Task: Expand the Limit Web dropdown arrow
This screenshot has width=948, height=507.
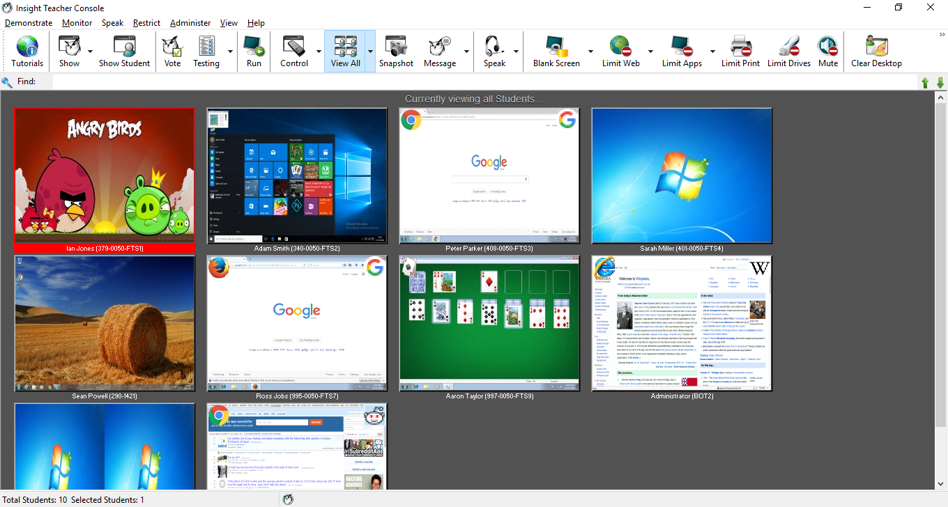Action: pyautogui.click(x=650, y=52)
